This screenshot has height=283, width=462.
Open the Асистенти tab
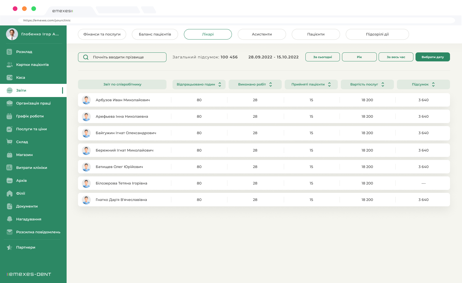(x=262, y=34)
